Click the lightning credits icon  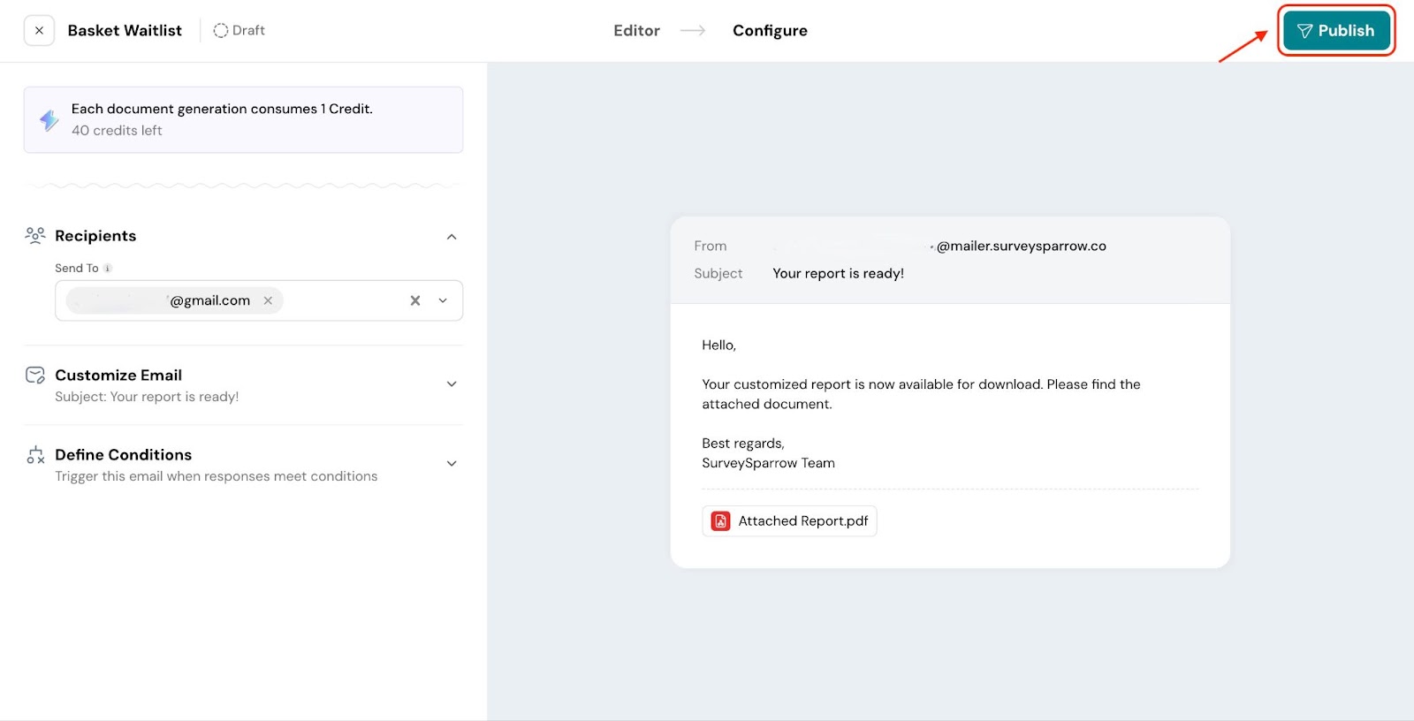49,120
